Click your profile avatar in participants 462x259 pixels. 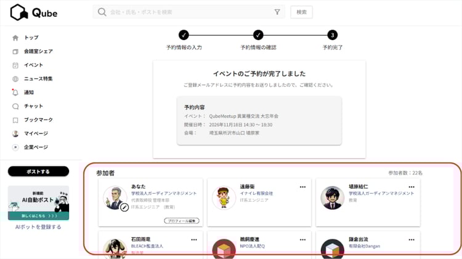click(x=115, y=197)
